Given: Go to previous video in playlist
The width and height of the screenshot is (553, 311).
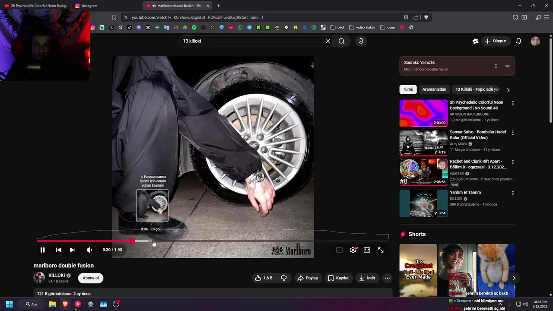Looking at the screenshot, I should pyautogui.click(x=59, y=250).
